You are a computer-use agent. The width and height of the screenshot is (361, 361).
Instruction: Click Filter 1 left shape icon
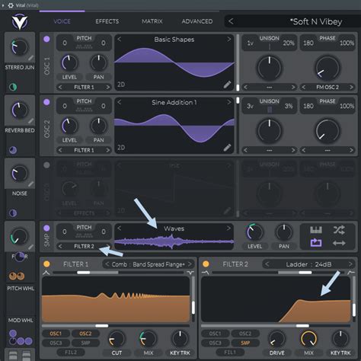(46, 273)
